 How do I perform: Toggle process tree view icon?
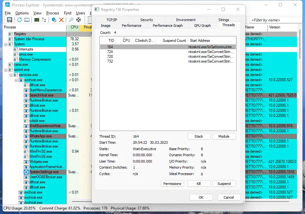(x=44, y=19)
